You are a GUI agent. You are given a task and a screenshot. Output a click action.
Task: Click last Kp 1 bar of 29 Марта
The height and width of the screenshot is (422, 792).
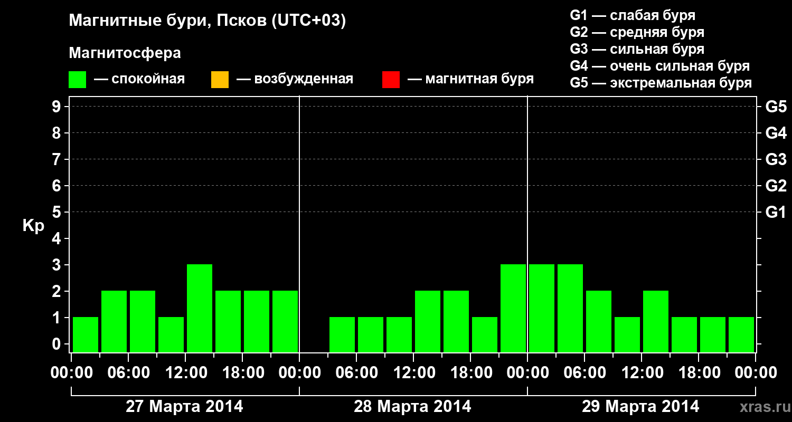[x=741, y=334]
